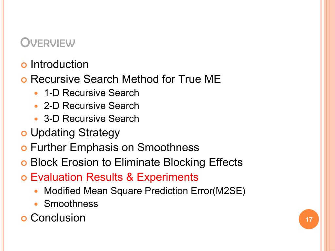Select the 3-D Recursive Search sub-item
335x251 pixels.
[x=92, y=118]
